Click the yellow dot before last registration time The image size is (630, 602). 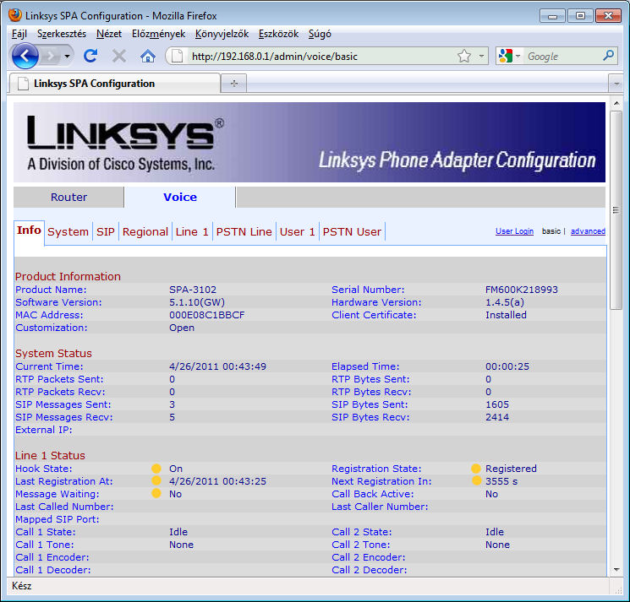(156, 481)
